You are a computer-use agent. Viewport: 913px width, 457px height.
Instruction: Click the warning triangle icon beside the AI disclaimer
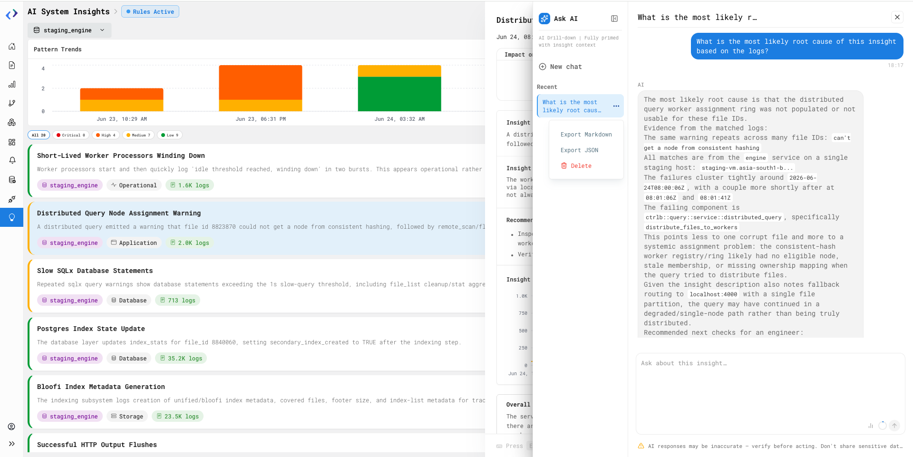[641, 446]
